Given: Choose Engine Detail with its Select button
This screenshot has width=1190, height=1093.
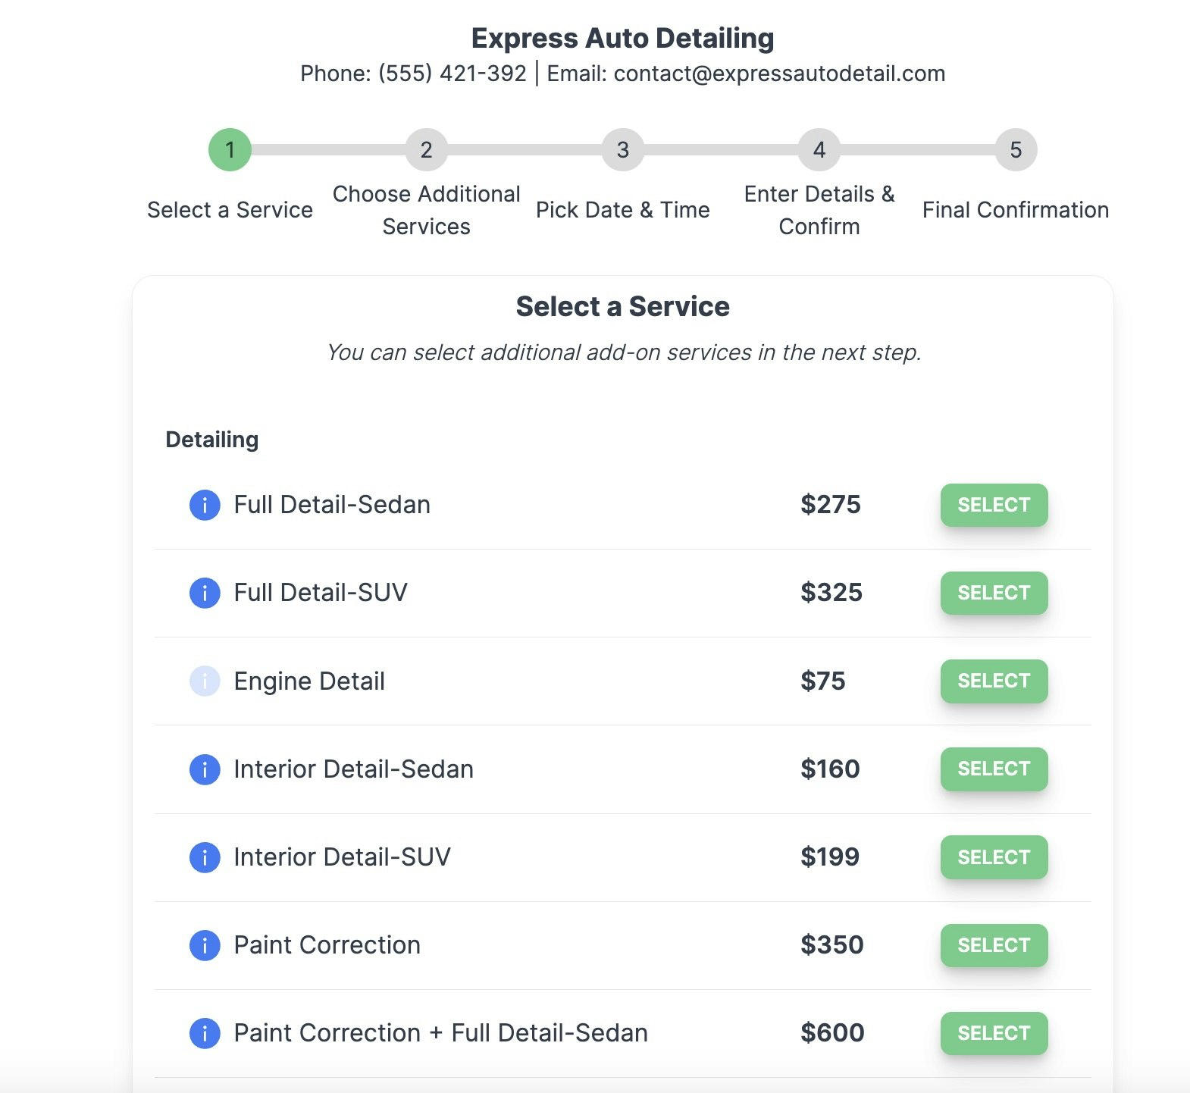Looking at the screenshot, I should click(x=994, y=681).
